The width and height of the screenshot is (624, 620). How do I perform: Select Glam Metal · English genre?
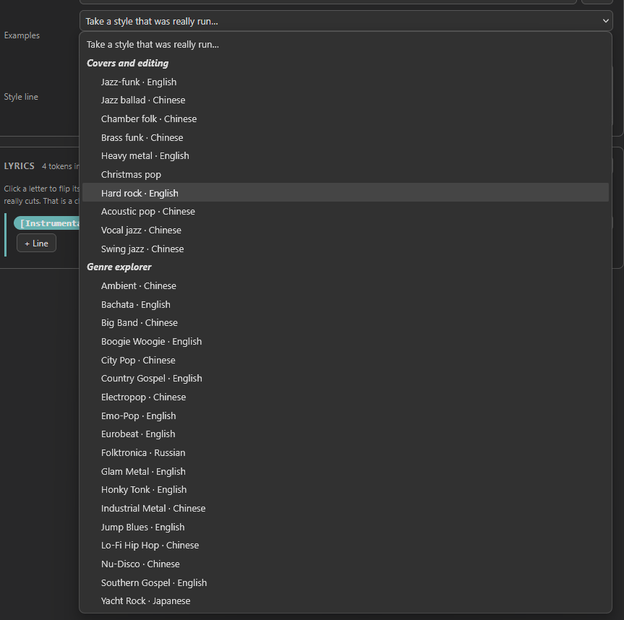point(346,472)
